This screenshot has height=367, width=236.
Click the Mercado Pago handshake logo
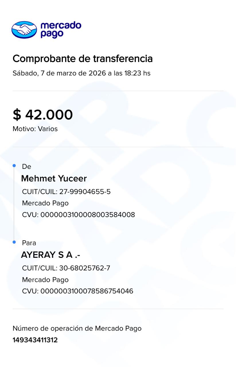[x=24, y=30]
